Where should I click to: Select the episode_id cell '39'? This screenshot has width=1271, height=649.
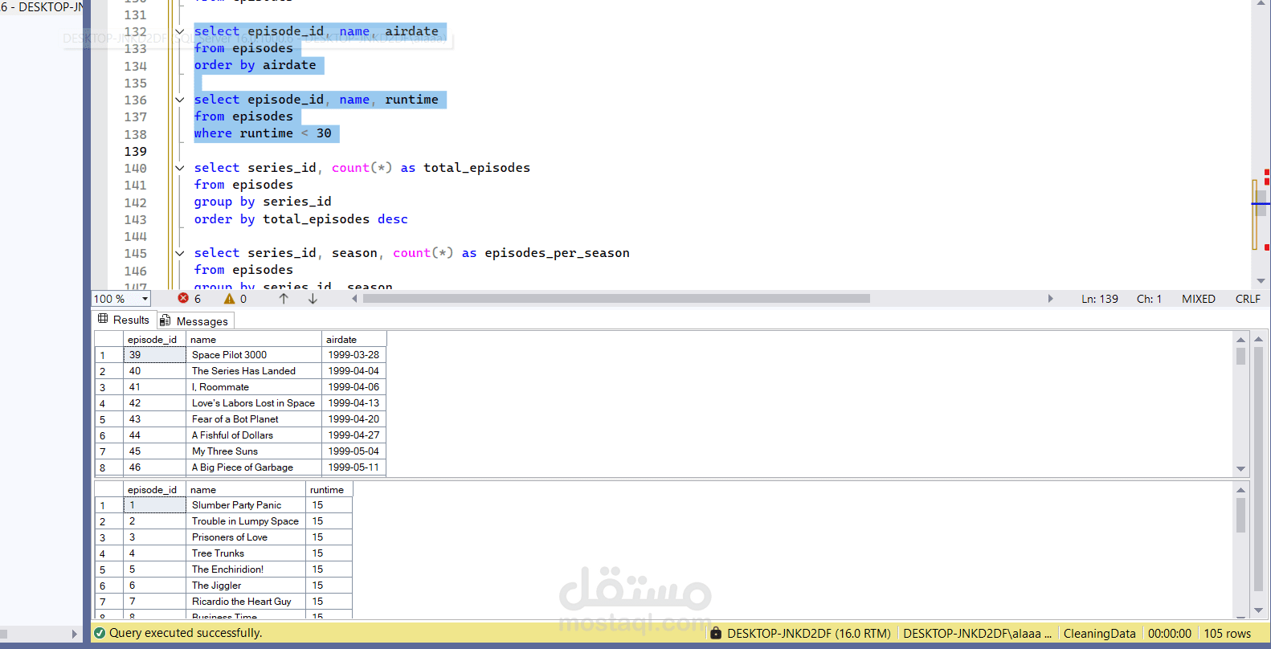pos(154,355)
